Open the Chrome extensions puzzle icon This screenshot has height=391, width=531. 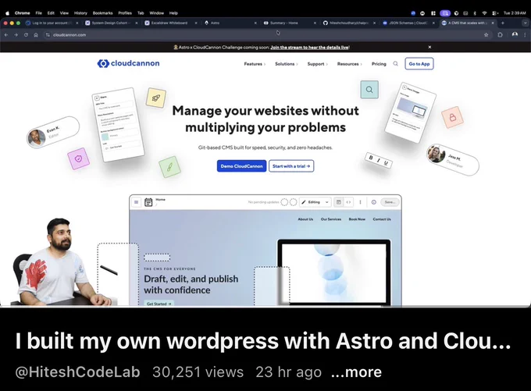click(501, 34)
